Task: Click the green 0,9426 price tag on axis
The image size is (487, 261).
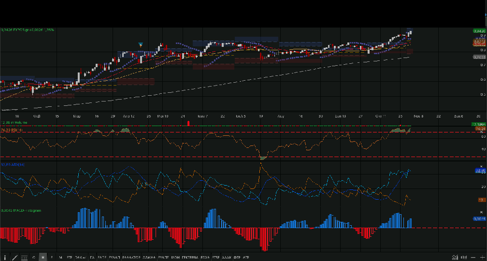Action: 479,31
